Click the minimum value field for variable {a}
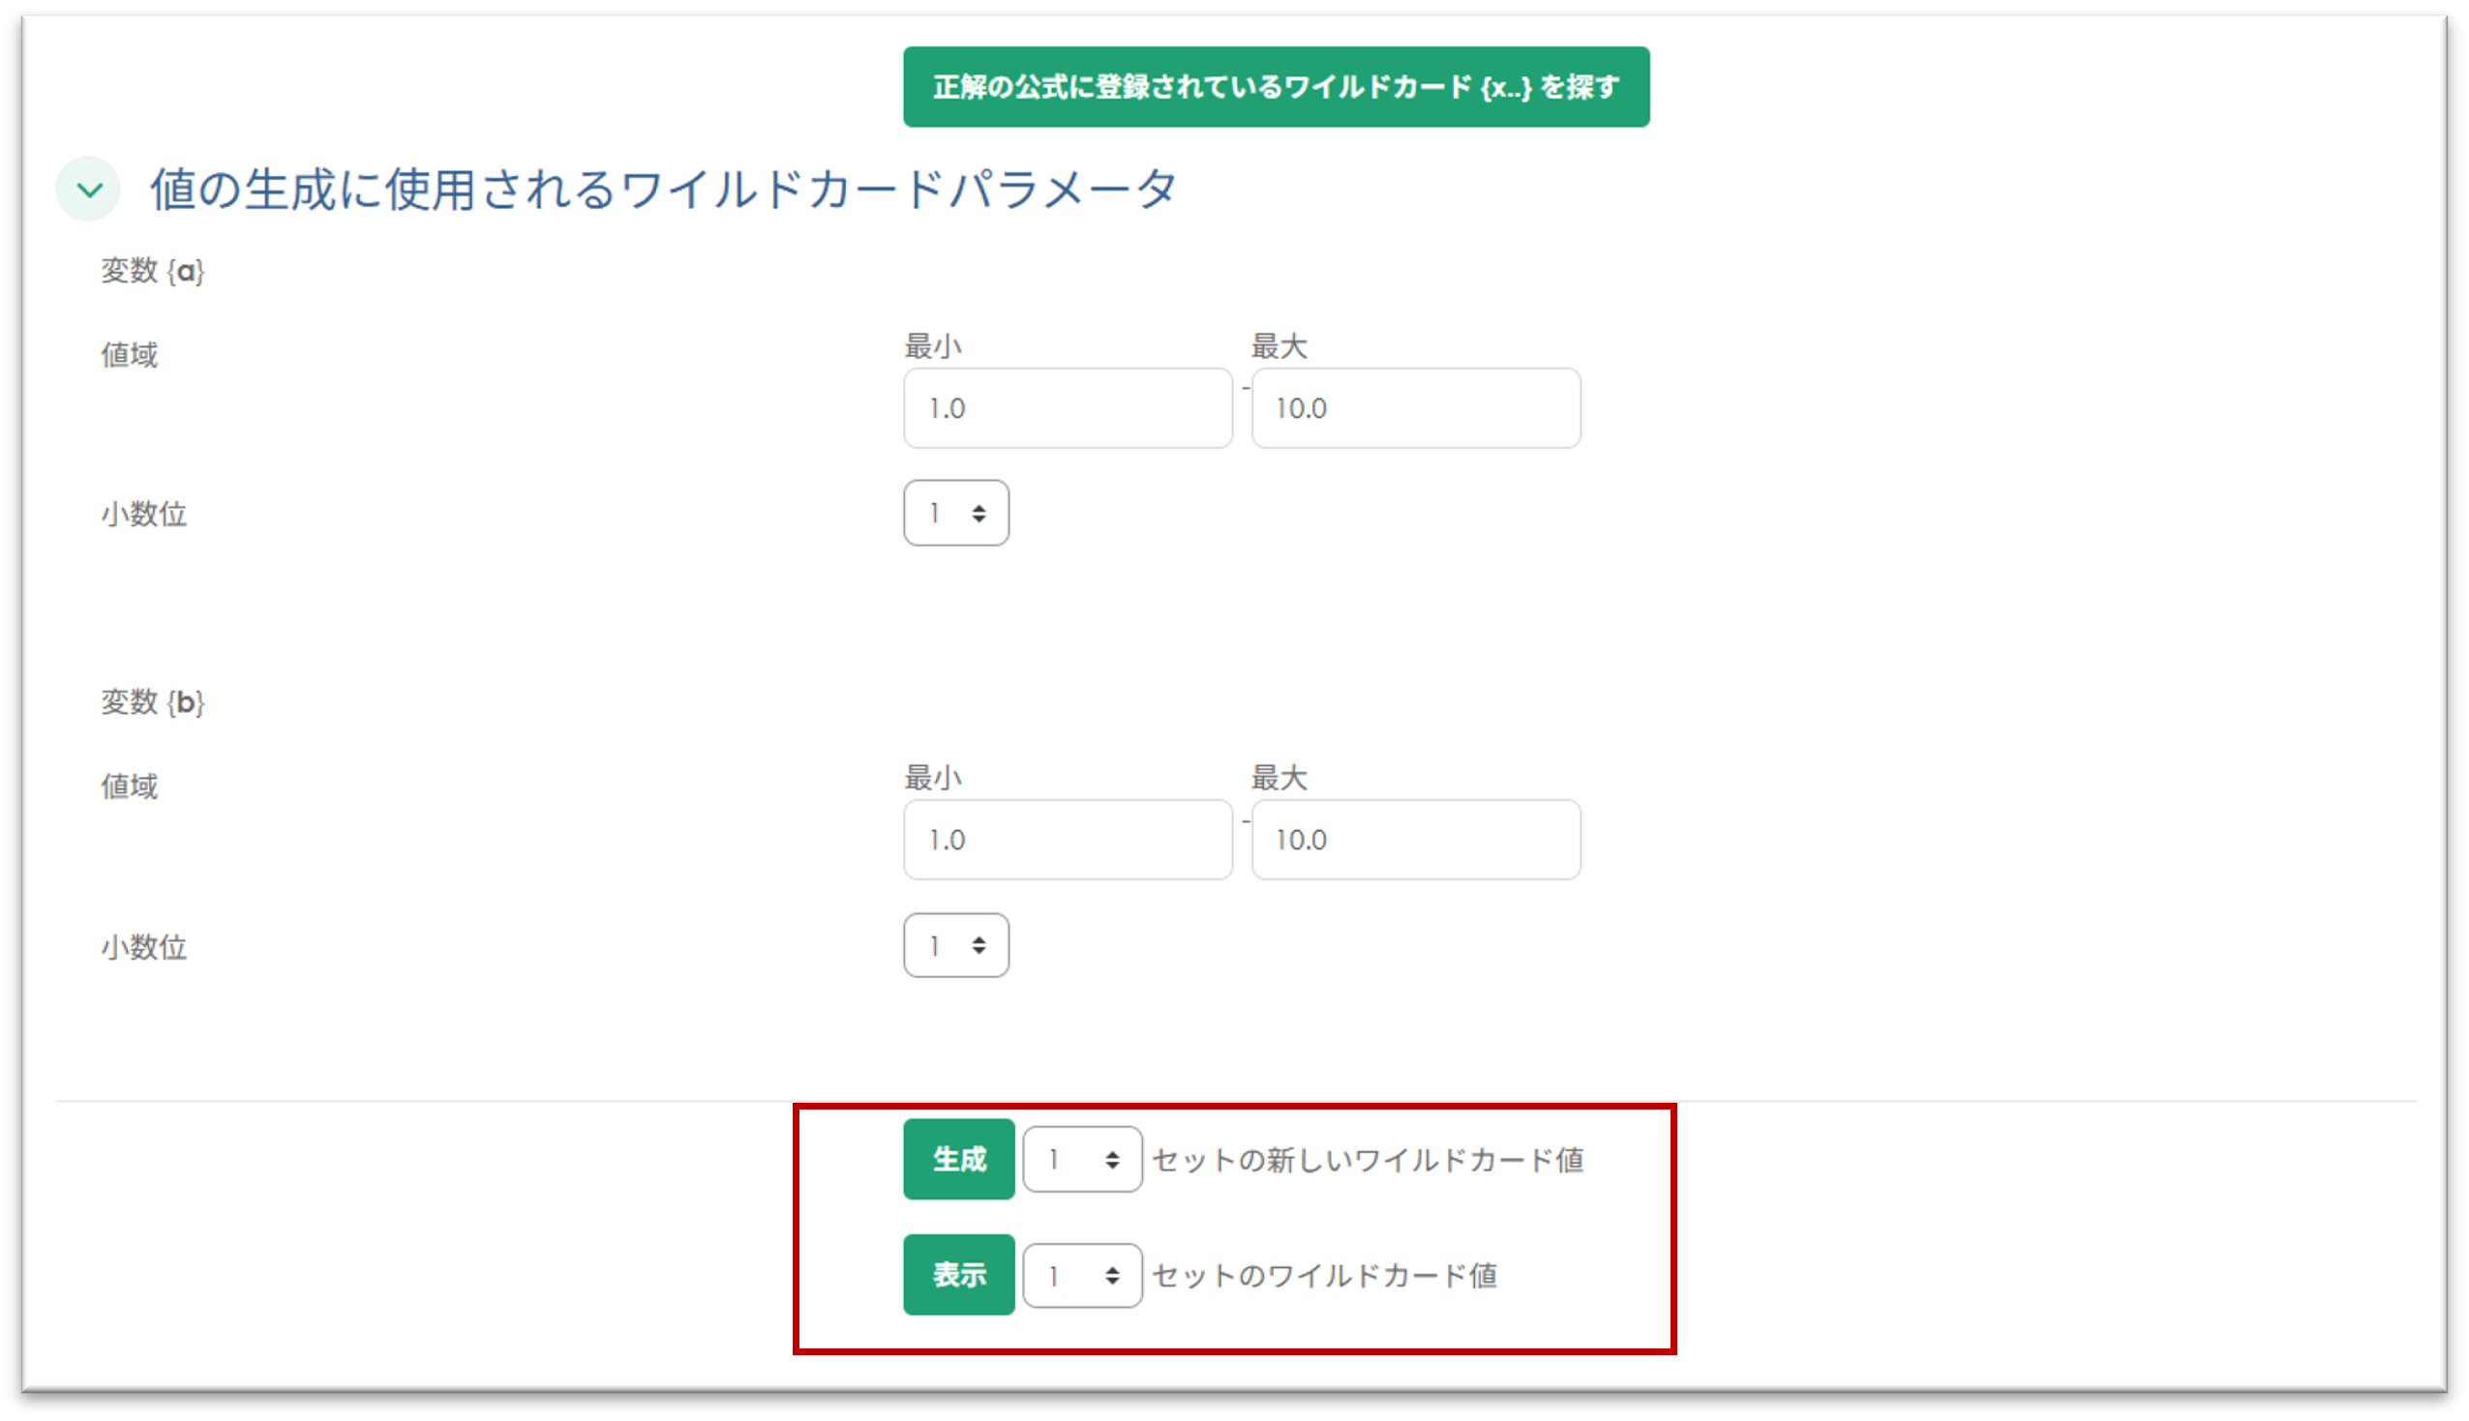The height and width of the screenshot is (1421, 2469). click(x=1068, y=408)
